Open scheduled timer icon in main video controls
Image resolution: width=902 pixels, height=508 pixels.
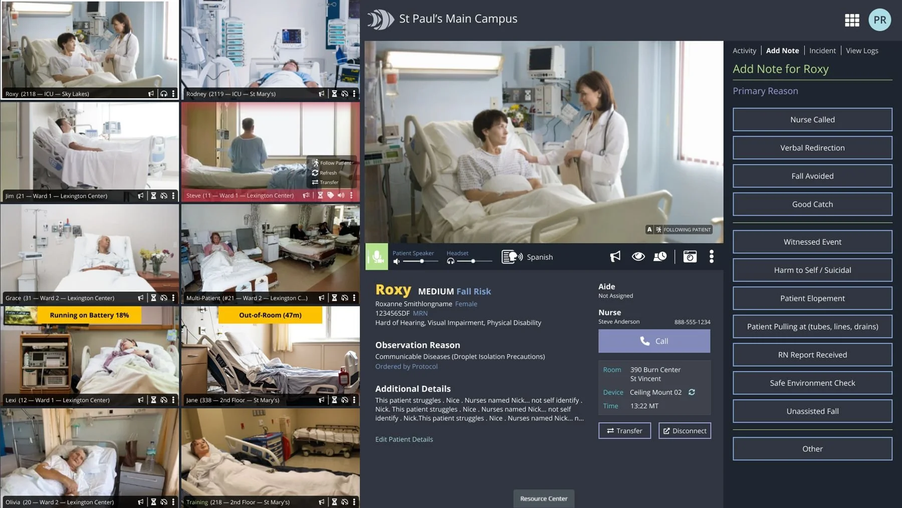660,257
